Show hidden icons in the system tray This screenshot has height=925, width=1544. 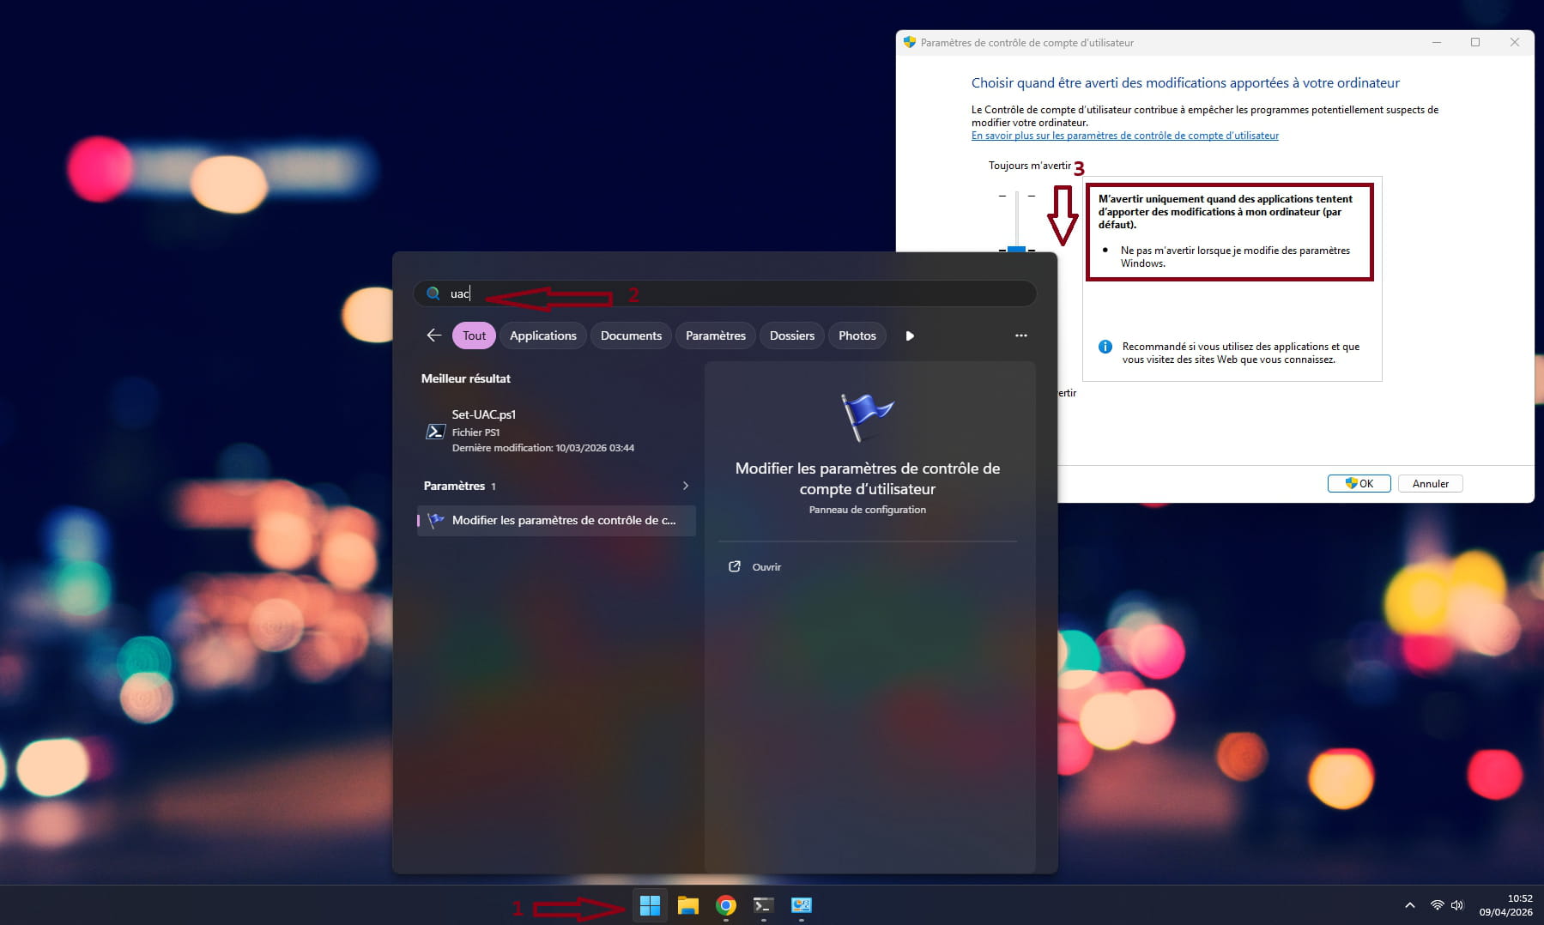coord(1409,905)
